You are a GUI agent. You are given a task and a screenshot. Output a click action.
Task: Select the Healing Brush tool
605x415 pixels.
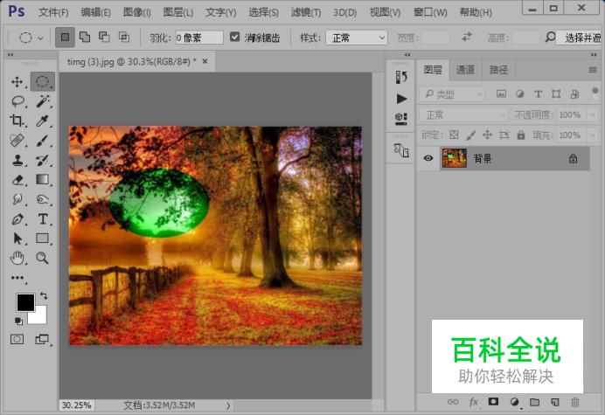click(x=17, y=141)
